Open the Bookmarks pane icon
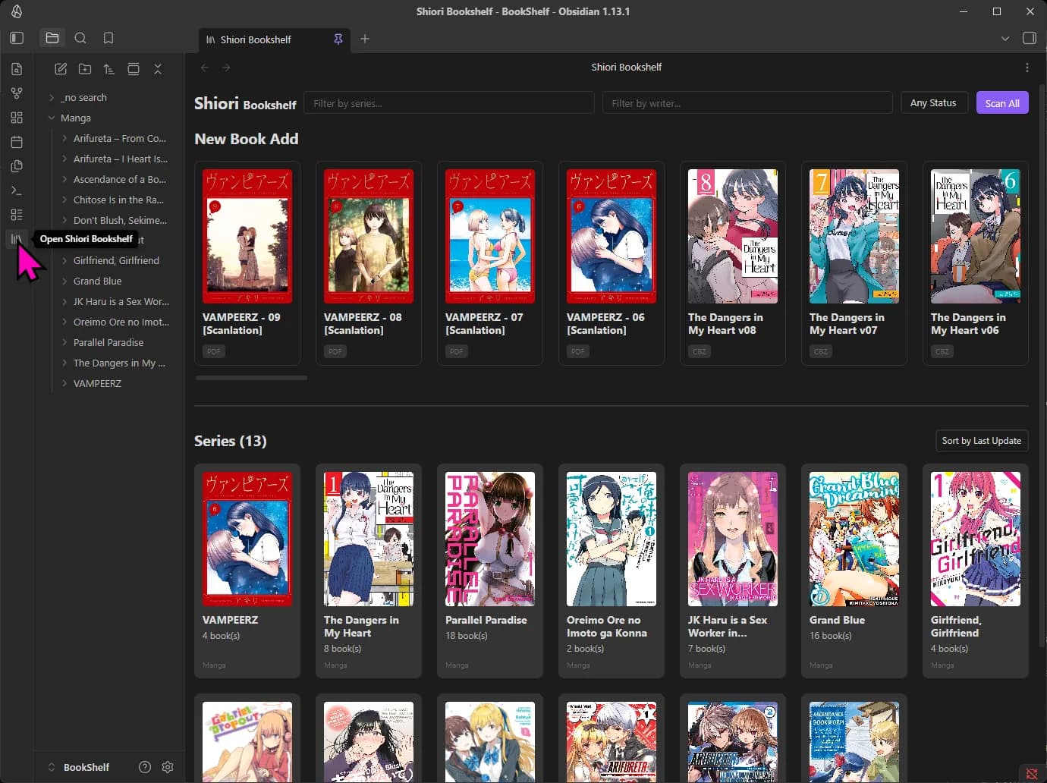 pos(108,38)
